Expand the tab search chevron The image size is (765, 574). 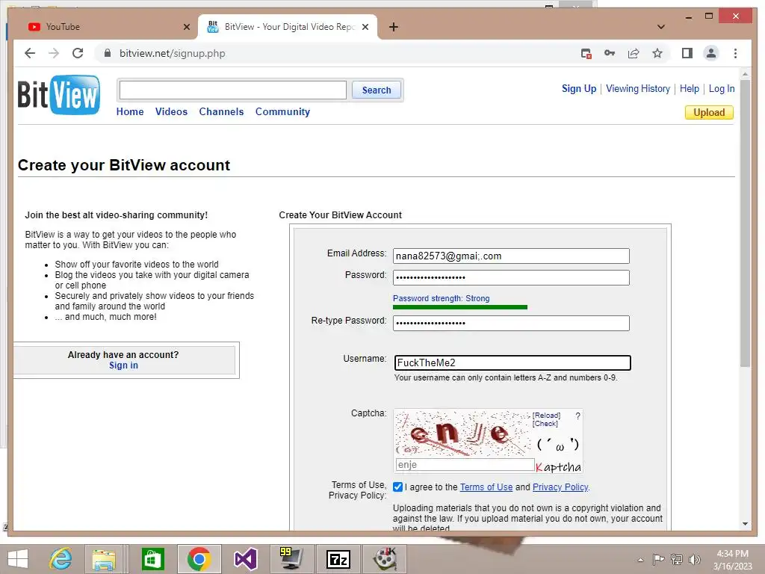pyautogui.click(x=660, y=27)
